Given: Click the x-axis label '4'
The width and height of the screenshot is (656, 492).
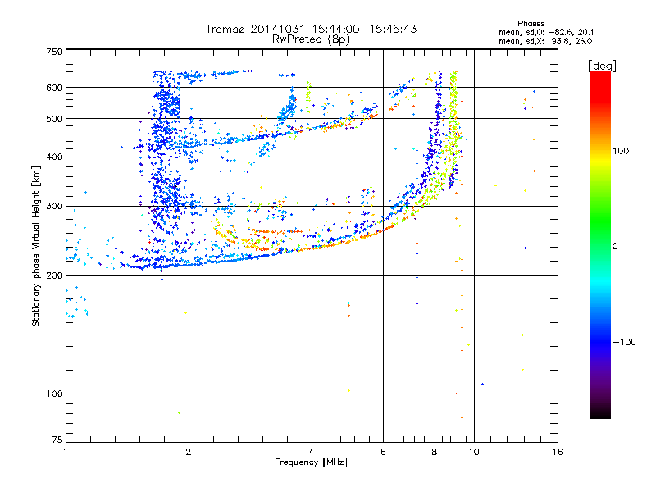Looking at the screenshot, I should pyautogui.click(x=312, y=452).
